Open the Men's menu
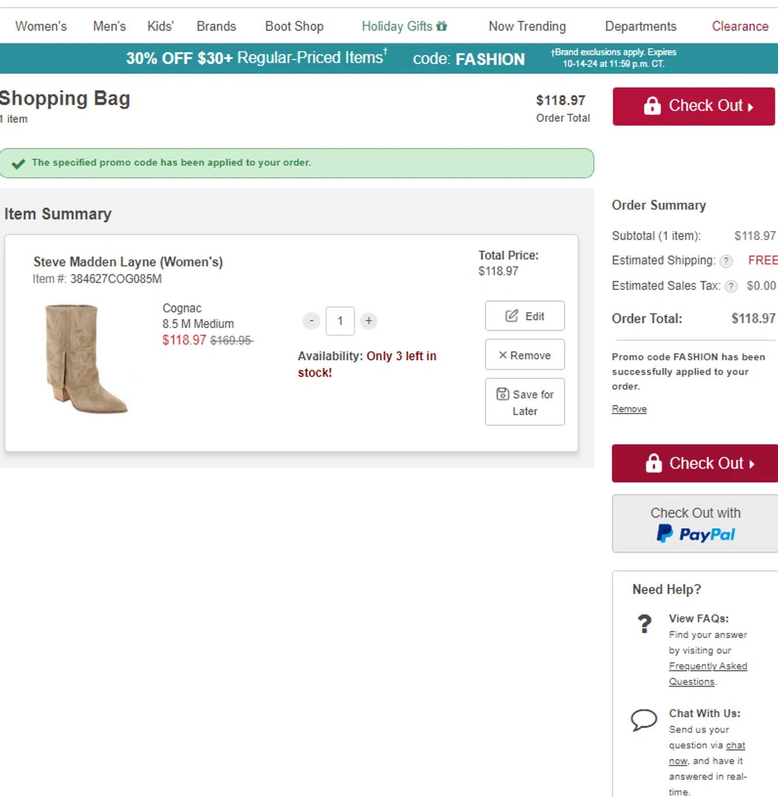Viewport: 778px width, 797px height. click(109, 27)
